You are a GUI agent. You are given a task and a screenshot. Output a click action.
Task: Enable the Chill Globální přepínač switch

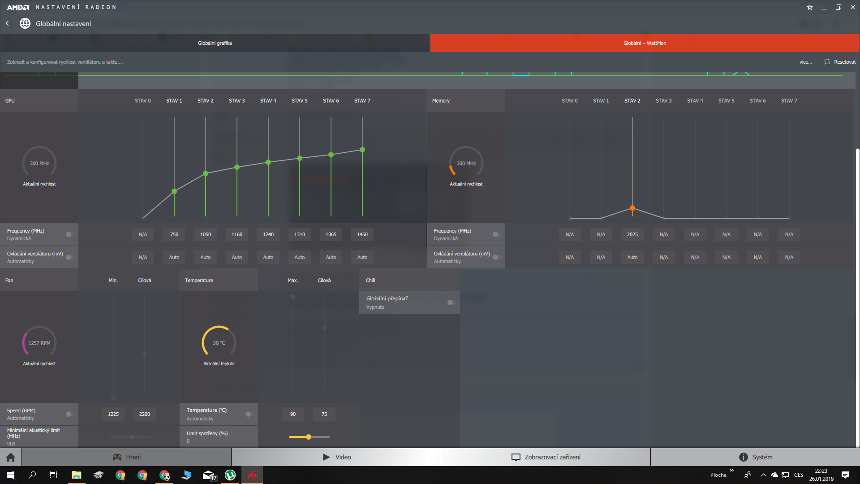[x=451, y=302]
